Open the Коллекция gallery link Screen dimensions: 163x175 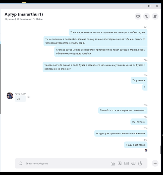(24, 19)
